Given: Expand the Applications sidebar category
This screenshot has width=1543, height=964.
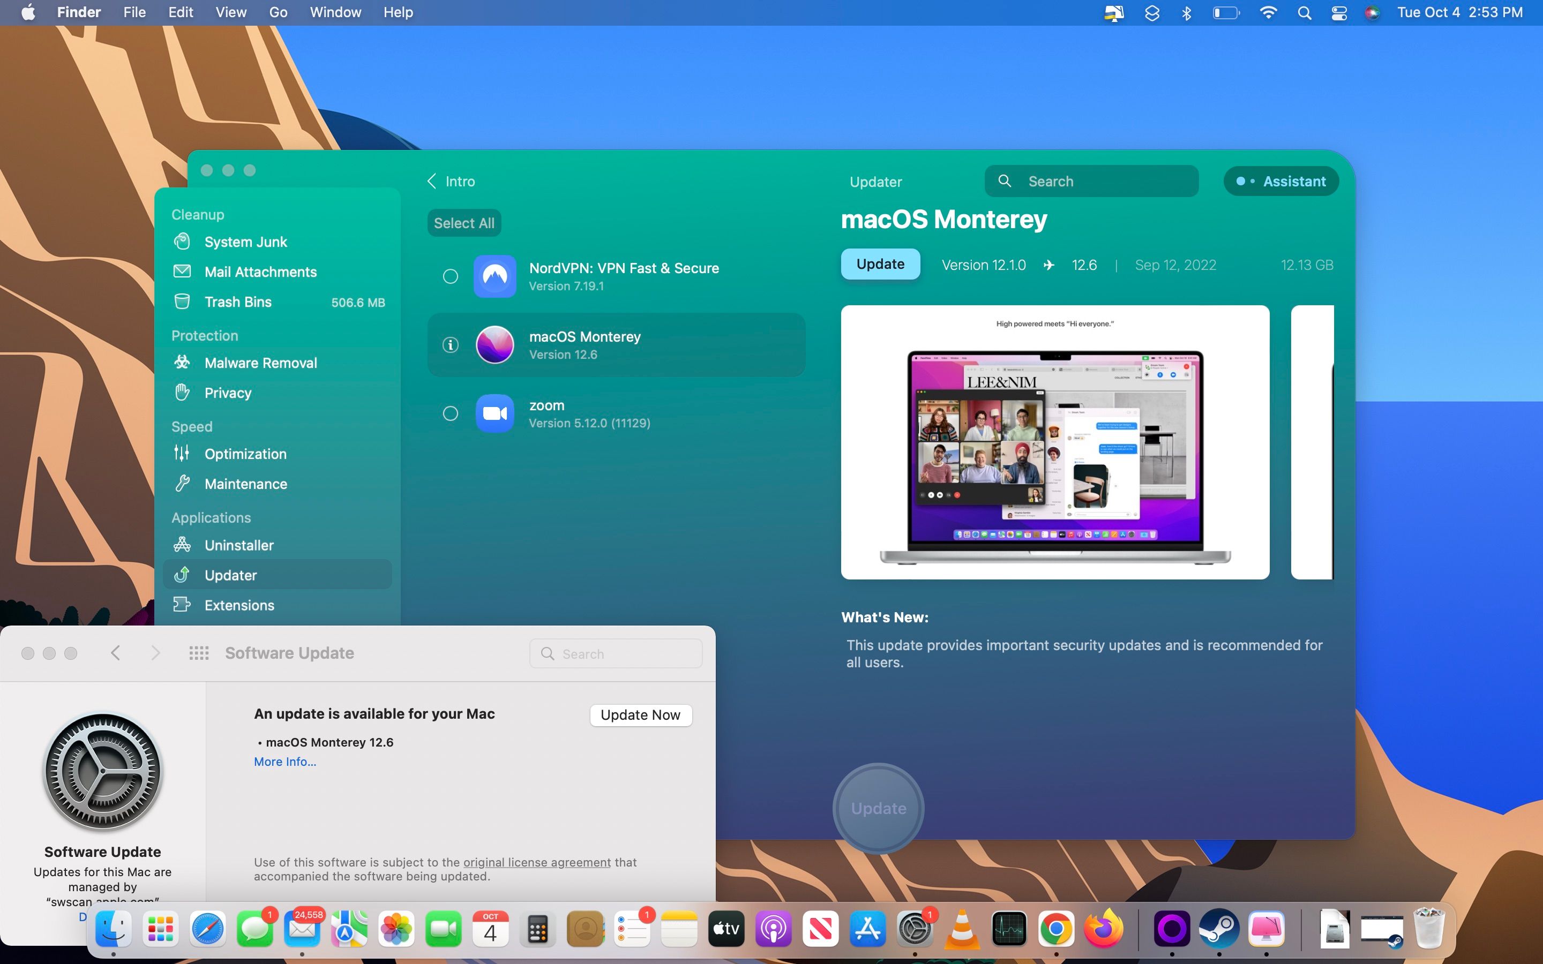Looking at the screenshot, I should 211,516.
